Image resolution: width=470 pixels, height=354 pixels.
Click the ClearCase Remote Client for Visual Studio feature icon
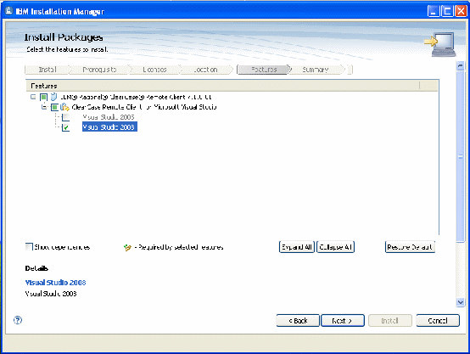pyautogui.click(x=64, y=107)
